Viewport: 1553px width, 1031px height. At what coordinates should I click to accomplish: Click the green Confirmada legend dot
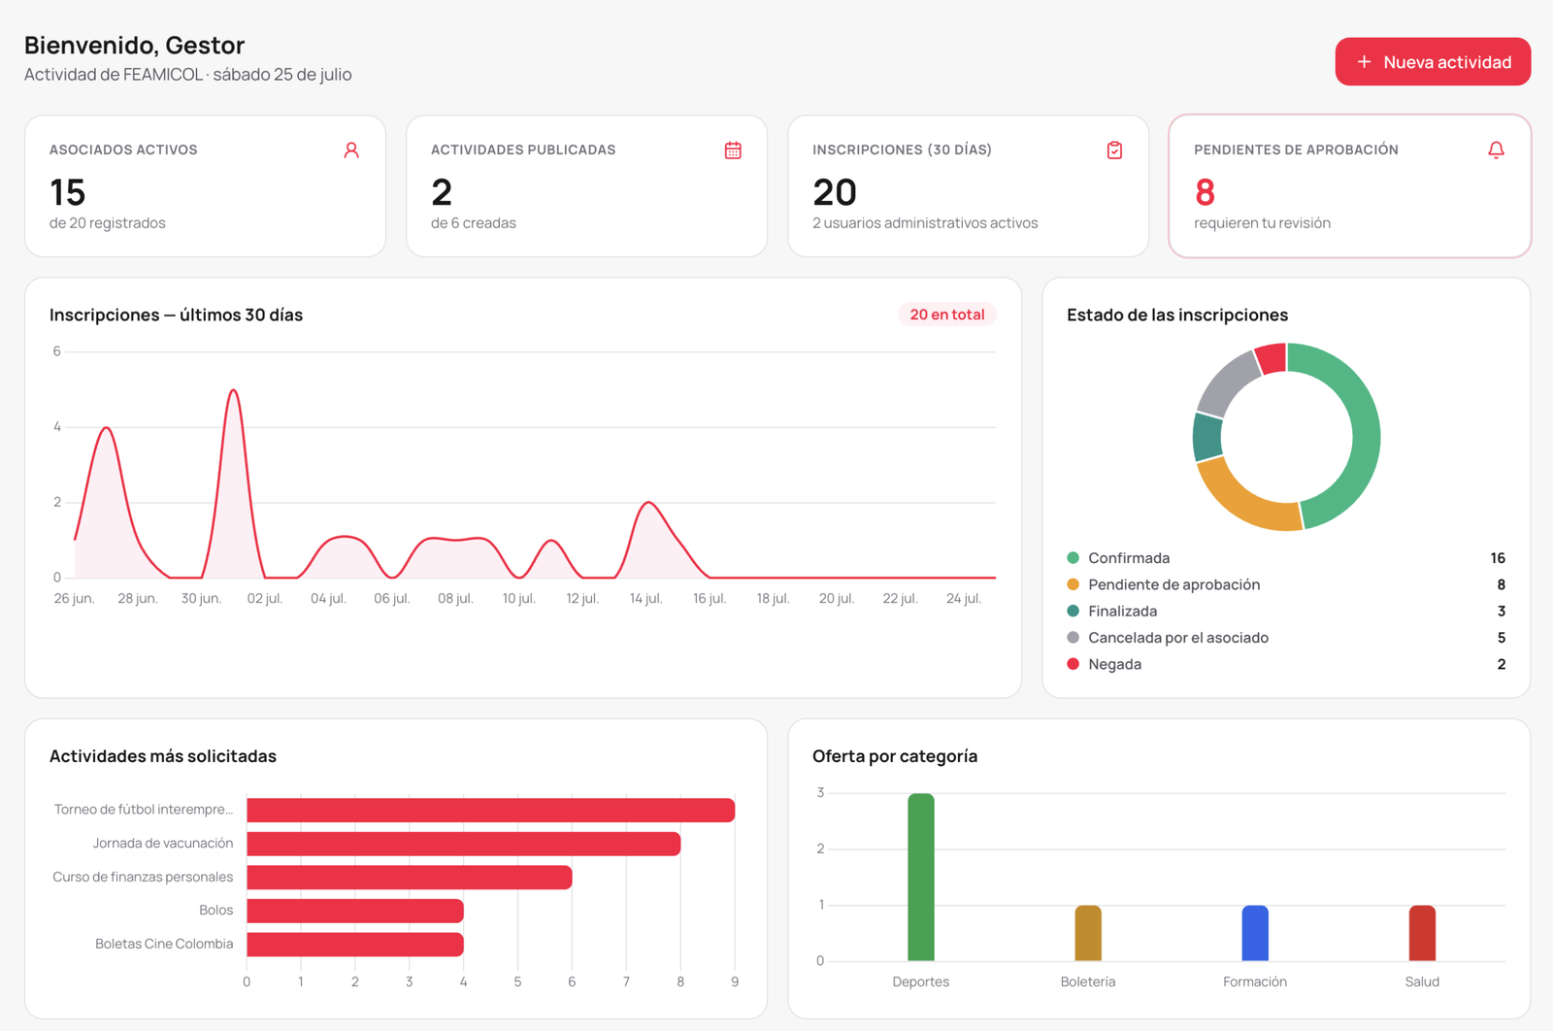[x=1073, y=558]
